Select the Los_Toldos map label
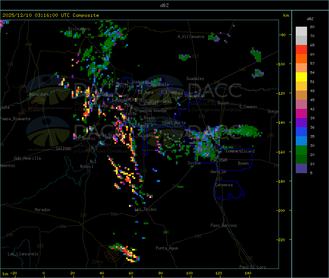The image size is (329, 278). pos(145,209)
